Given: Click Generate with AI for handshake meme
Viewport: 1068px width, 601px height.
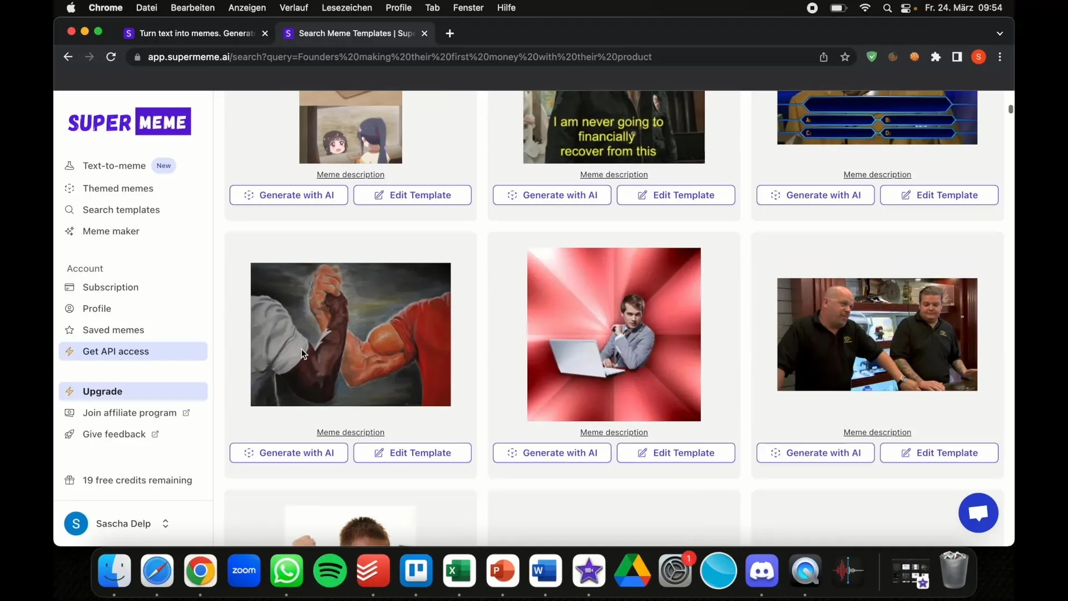Looking at the screenshot, I should tap(288, 453).
